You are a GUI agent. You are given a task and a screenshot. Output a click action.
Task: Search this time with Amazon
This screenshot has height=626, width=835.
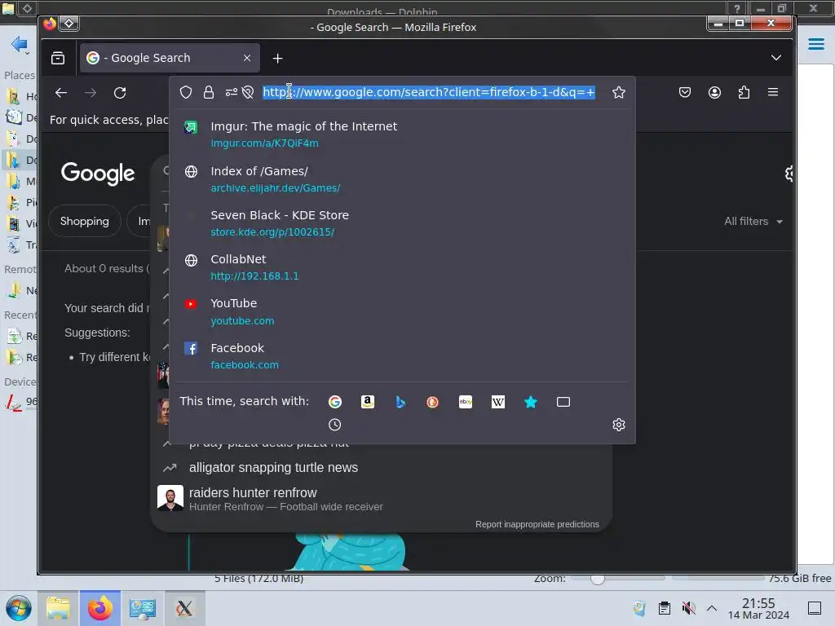coord(368,402)
